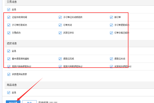The width and height of the screenshot is (154, 103).
Task: Toggle the 交易成功 checkbox
Action: coord(9,33)
